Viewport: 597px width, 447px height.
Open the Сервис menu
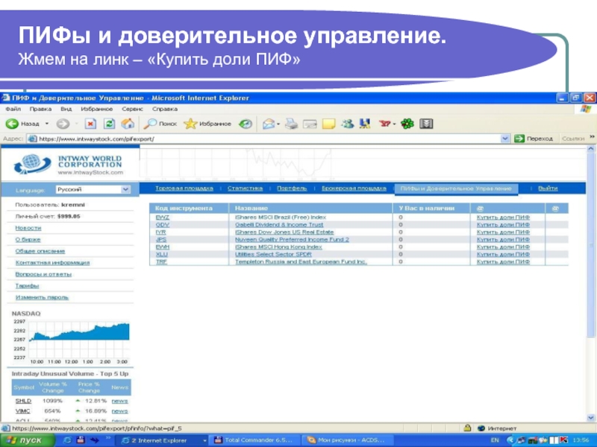131,109
